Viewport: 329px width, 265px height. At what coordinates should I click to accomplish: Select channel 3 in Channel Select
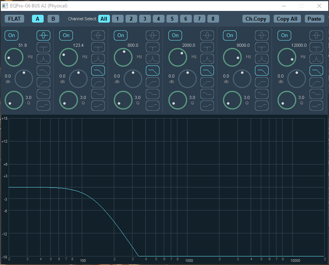coord(145,19)
